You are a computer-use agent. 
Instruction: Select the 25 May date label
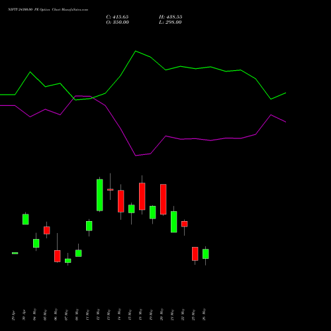[193, 314]
